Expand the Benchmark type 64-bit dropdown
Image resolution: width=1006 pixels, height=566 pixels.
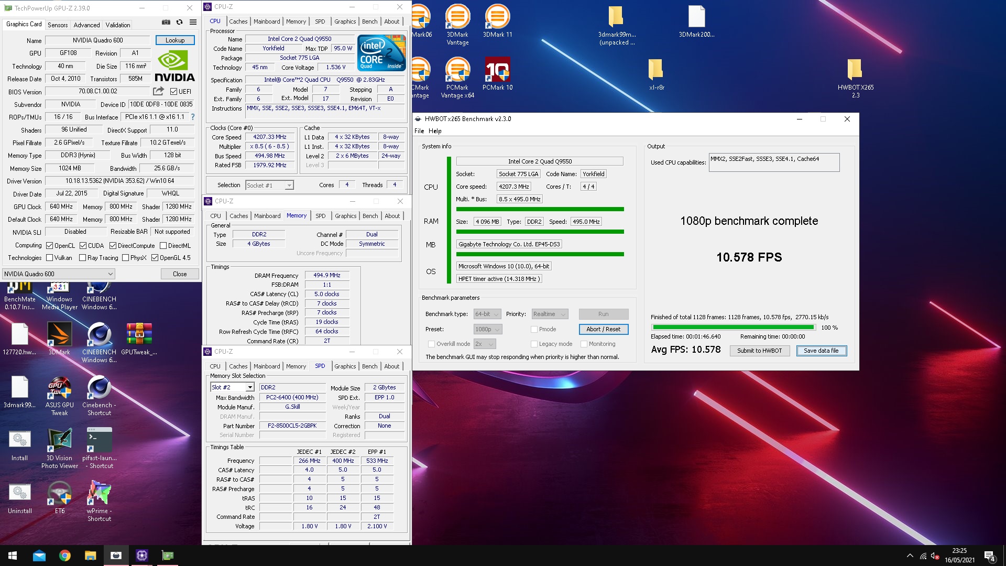[487, 314]
